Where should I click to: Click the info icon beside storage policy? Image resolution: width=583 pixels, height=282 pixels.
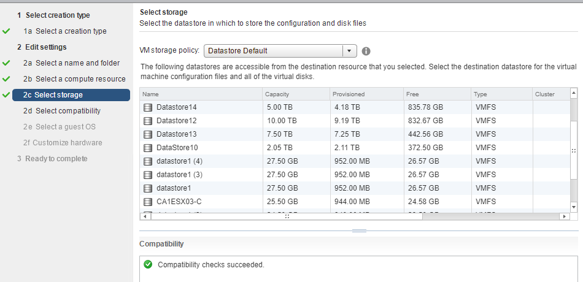(x=366, y=51)
